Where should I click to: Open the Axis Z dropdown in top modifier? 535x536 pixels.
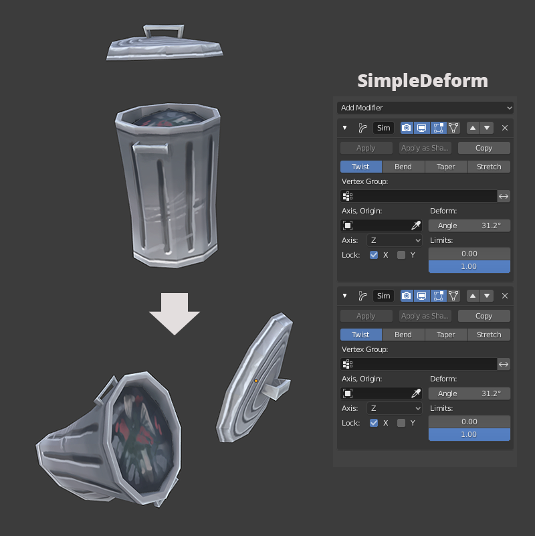pos(395,240)
